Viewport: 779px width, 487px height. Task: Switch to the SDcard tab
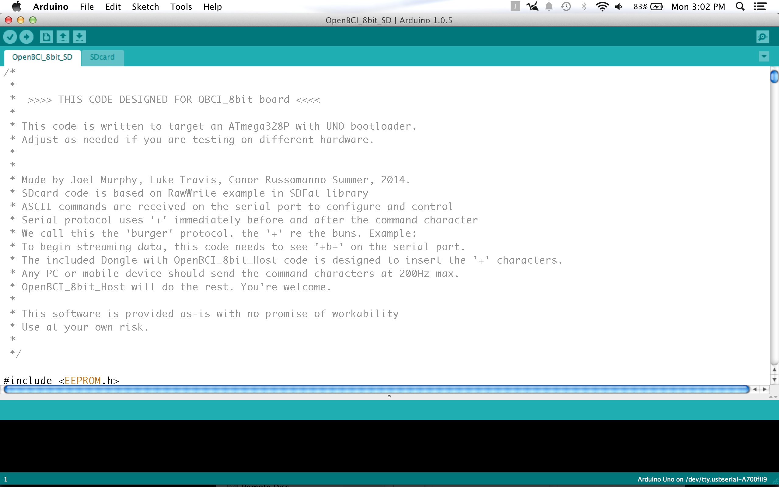tap(102, 57)
